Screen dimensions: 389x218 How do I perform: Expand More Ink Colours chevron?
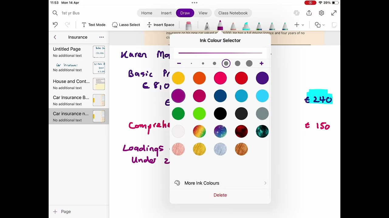coord(265,183)
